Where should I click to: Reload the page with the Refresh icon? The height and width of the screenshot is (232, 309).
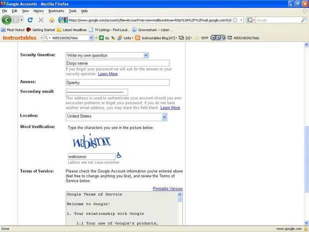click(x=30, y=20)
